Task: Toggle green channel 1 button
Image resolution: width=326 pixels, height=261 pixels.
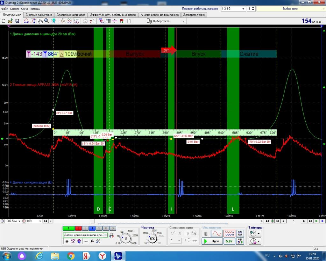Action: pos(68,228)
